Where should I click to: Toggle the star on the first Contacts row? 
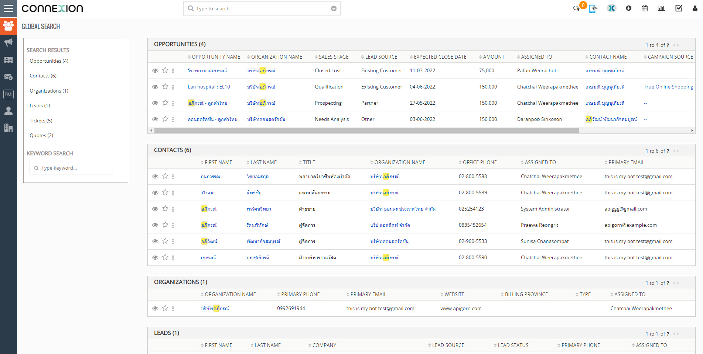click(x=165, y=176)
